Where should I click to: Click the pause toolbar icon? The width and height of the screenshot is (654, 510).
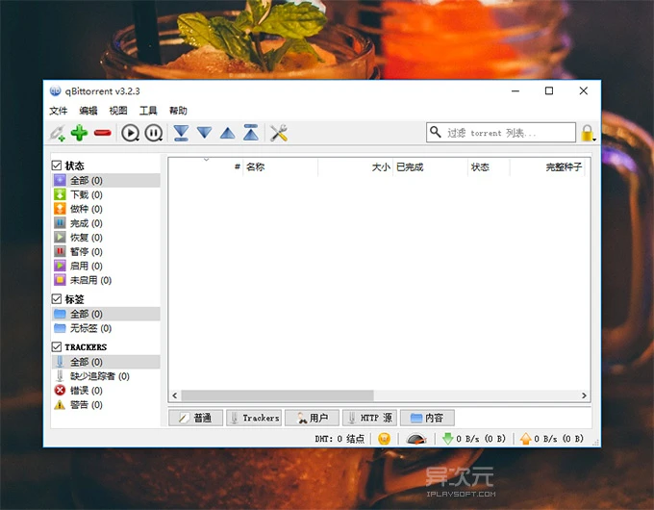click(154, 133)
